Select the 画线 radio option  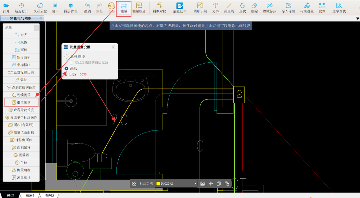(x=67, y=68)
